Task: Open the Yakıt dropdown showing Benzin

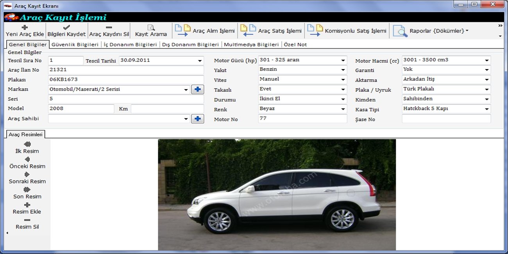Action: point(343,70)
